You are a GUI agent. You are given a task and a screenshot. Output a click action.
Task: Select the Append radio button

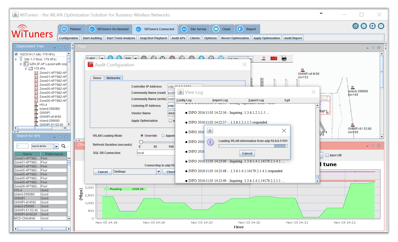pos(163,136)
